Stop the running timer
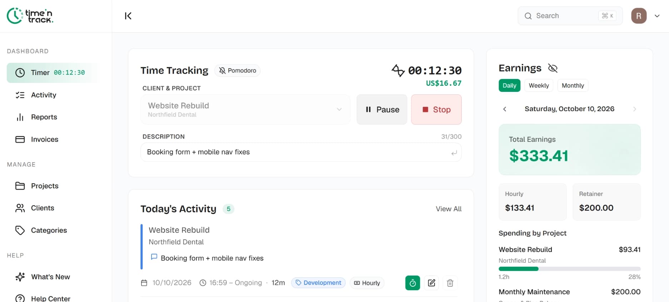669x302 pixels. (436, 109)
